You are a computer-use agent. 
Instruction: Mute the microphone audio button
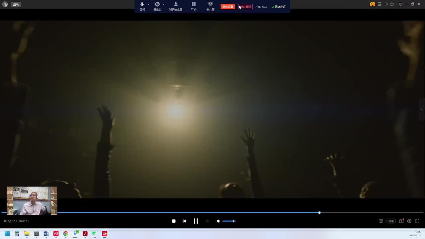(142, 6)
